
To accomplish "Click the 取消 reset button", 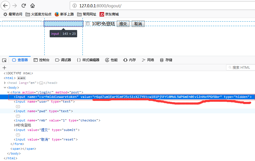I will pos(138,24).
